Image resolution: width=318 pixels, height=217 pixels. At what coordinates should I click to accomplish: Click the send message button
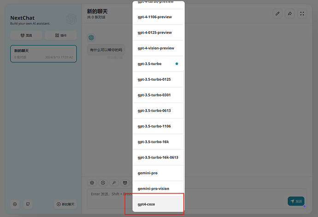[296, 201]
